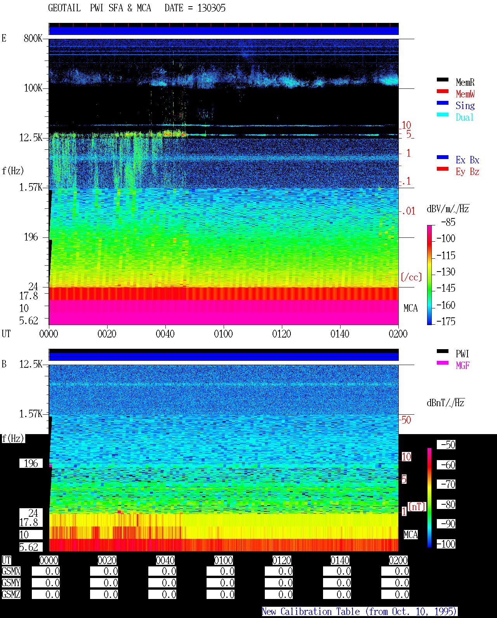Click the 'PWI' legend label
This screenshot has width=497, height=618.
click(462, 354)
